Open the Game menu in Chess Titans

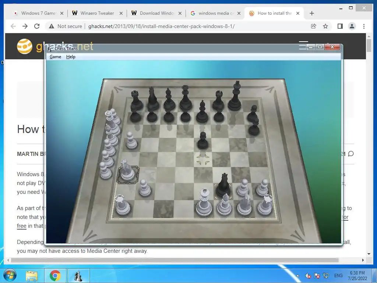pyautogui.click(x=55, y=57)
